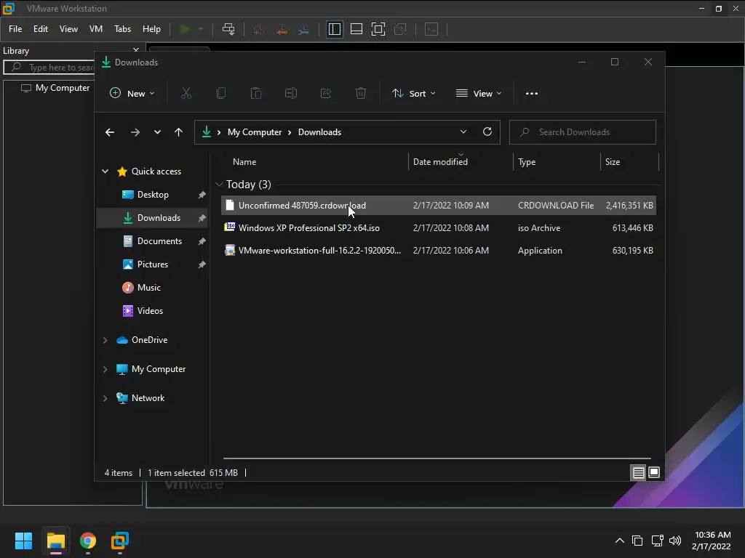This screenshot has width=745, height=558.
Task: Switch to large thumbnails view icon
Action: pos(654,472)
